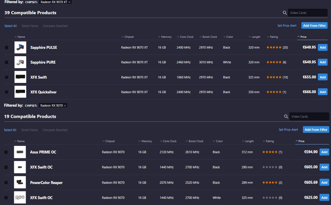331x205 pixels.
Task: Sort RX 9070 XT list by Name
Action: [20, 37]
